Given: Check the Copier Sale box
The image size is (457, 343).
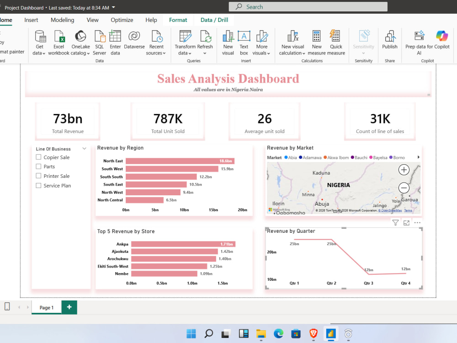Looking at the screenshot, I should coord(38,157).
